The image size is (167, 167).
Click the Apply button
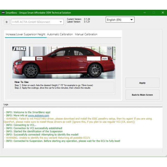pos(142,83)
